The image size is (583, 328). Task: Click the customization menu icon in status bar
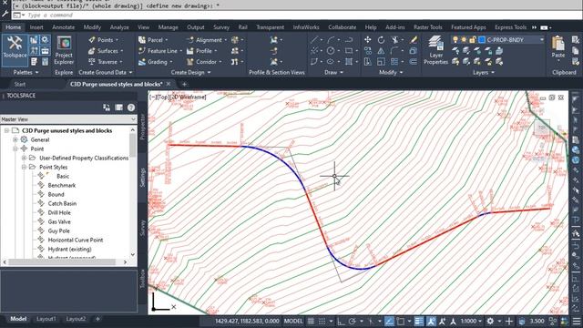[x=577, y=321]
